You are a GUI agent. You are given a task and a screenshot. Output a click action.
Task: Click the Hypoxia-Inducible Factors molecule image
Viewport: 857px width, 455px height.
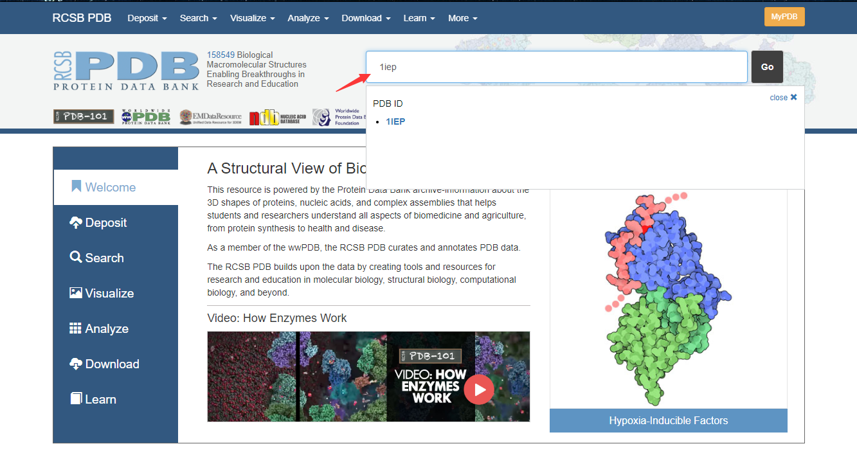pos(669,299)
